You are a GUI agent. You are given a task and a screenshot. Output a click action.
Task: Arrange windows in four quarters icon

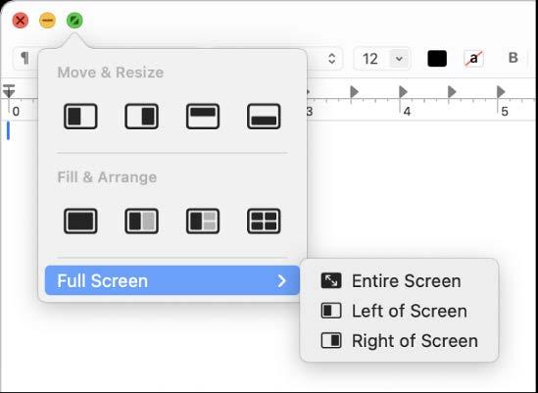264,221
